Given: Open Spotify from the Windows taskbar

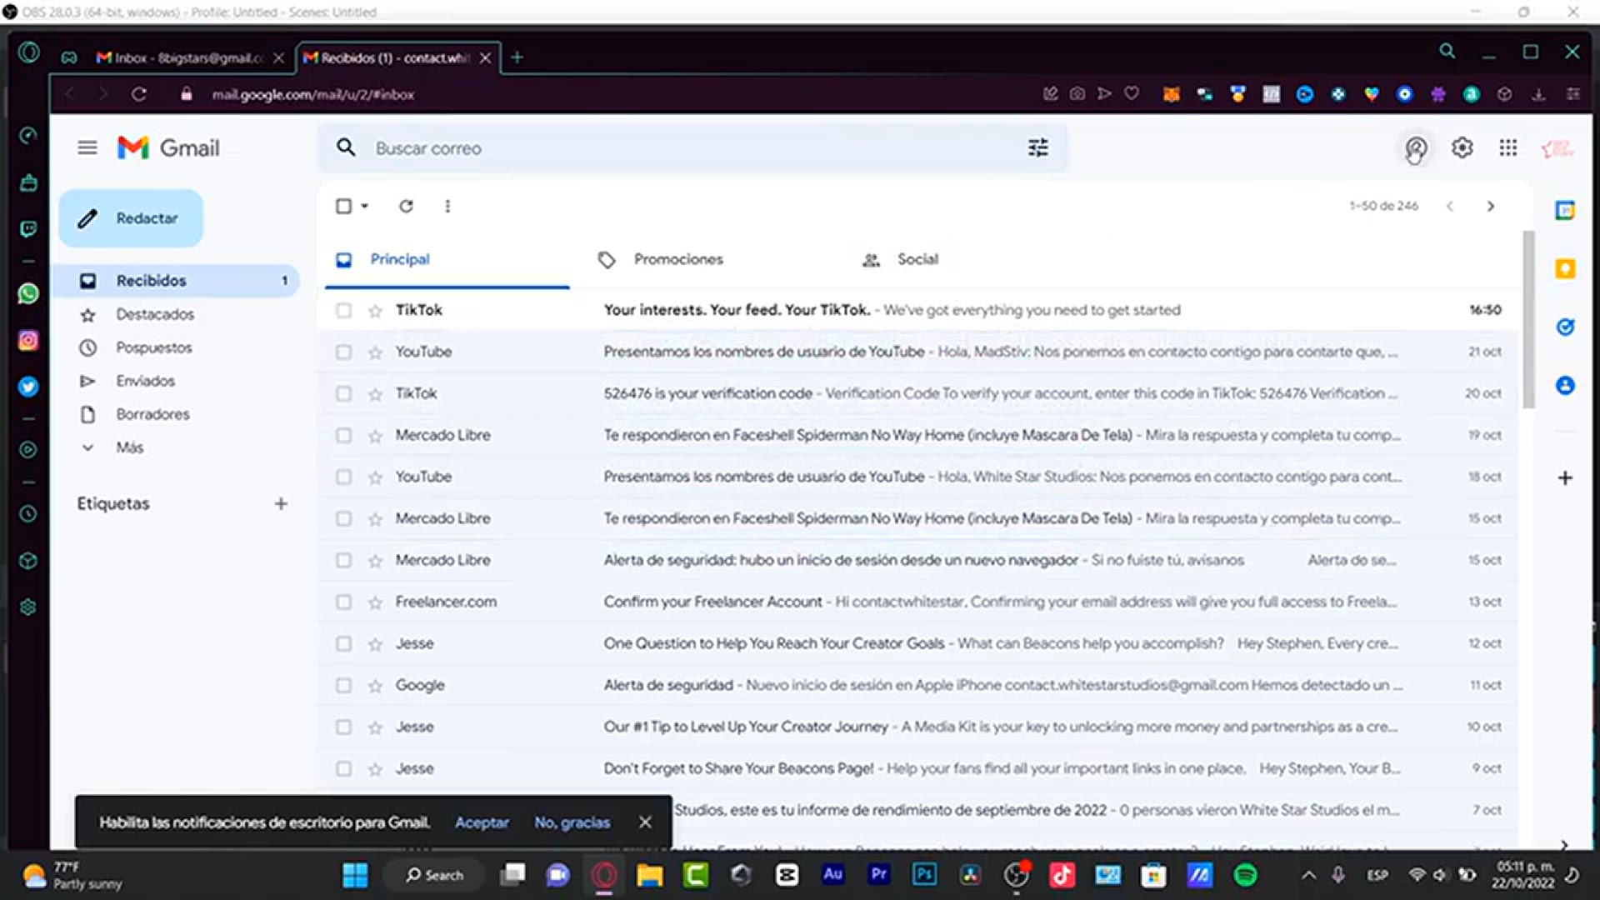Looking at the screenshot, I should coord(1245,875).
